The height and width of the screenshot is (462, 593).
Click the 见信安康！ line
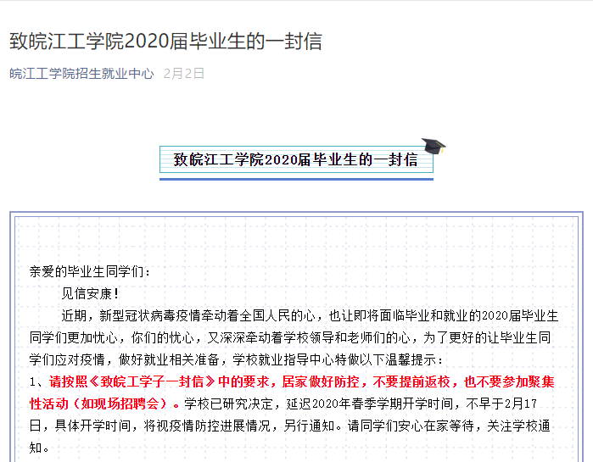tap(91, 294)
